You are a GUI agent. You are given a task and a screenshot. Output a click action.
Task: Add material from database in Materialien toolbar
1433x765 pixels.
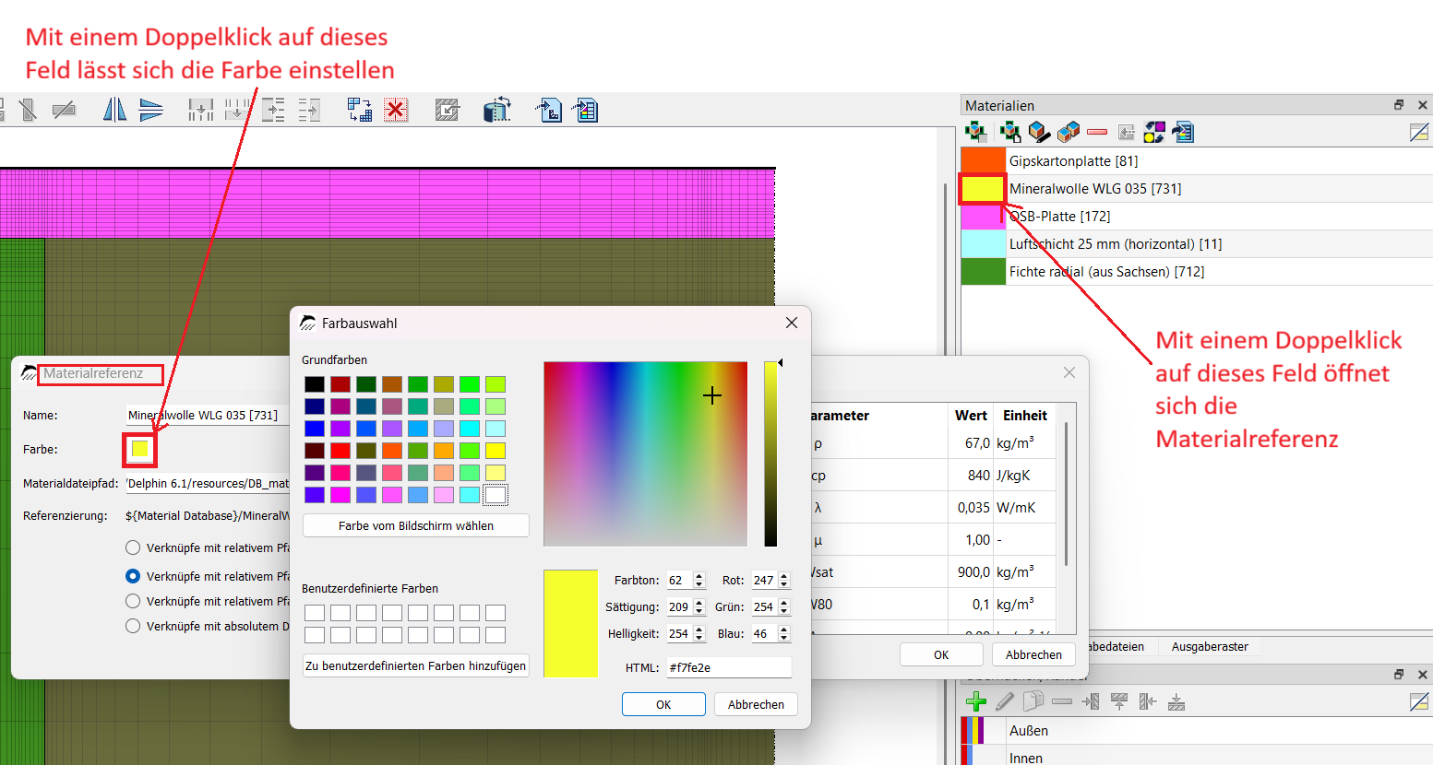[x=976, y=133]
